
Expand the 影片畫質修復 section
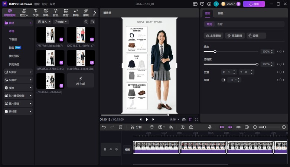tap(18, 96)
